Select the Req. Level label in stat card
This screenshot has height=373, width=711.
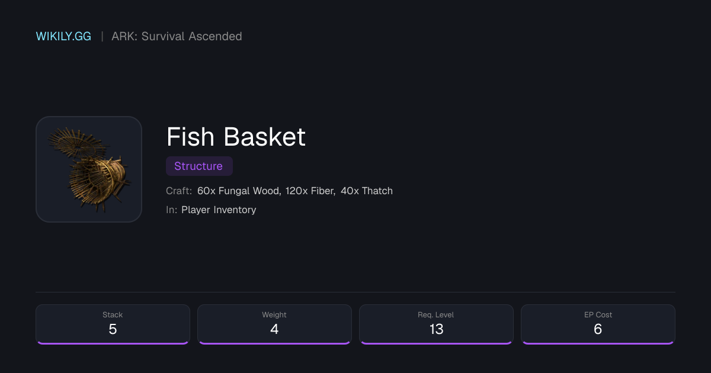[436, 315]
